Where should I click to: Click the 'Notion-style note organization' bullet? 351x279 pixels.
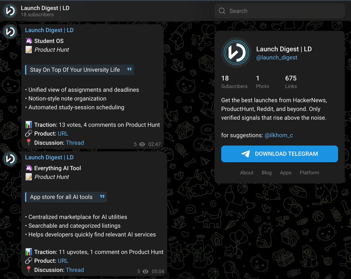[66, 98]
